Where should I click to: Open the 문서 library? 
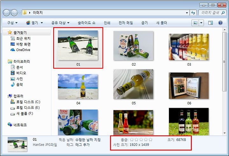17,67
